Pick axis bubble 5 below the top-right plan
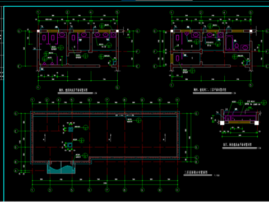Image resolution: width=269 pixels, height=202 pixels. point(251,85)
